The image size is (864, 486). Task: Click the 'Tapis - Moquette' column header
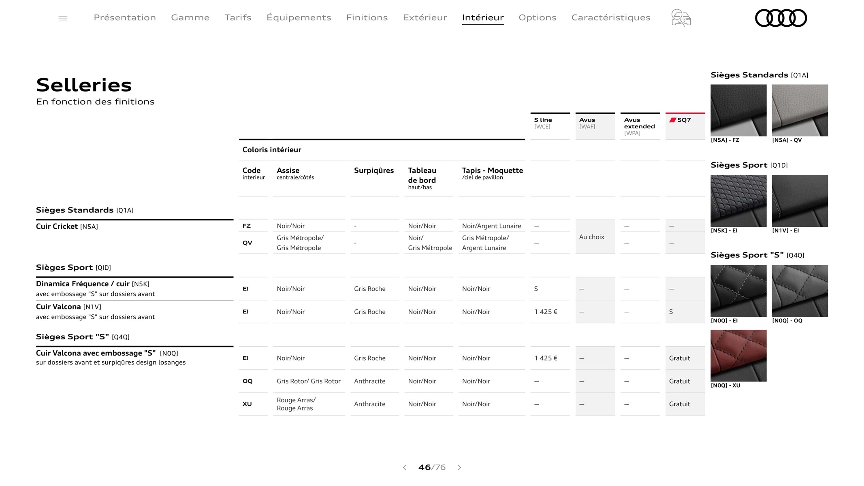(492, 171)
